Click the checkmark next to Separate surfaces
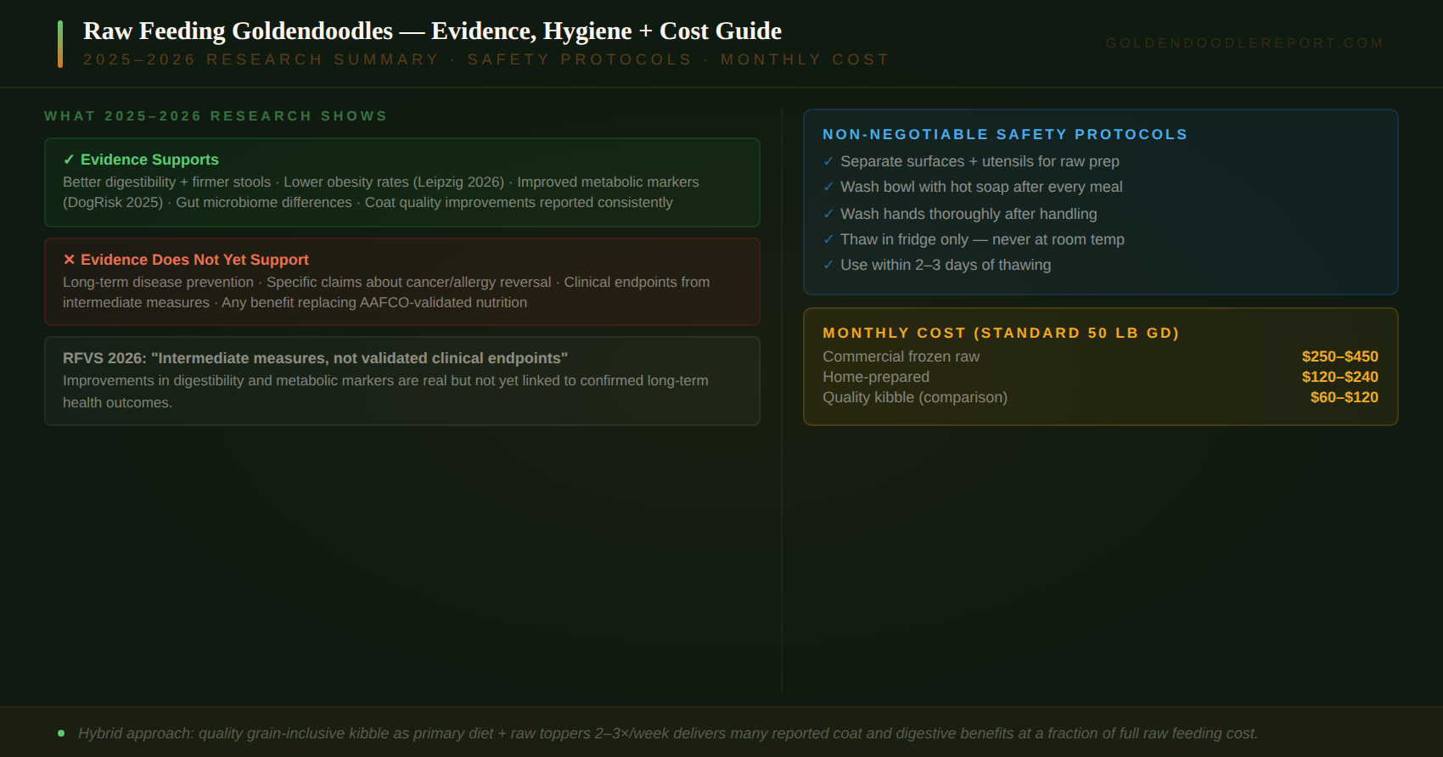Viewport: 1443px width, 757px height. pyautogui.click(x=828, y=161)
